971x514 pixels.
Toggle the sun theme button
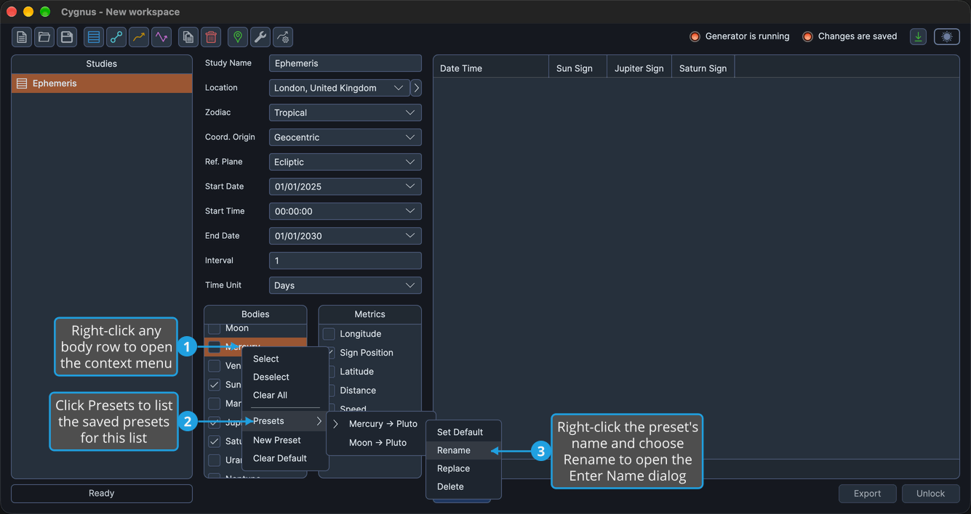coord(947,37)
